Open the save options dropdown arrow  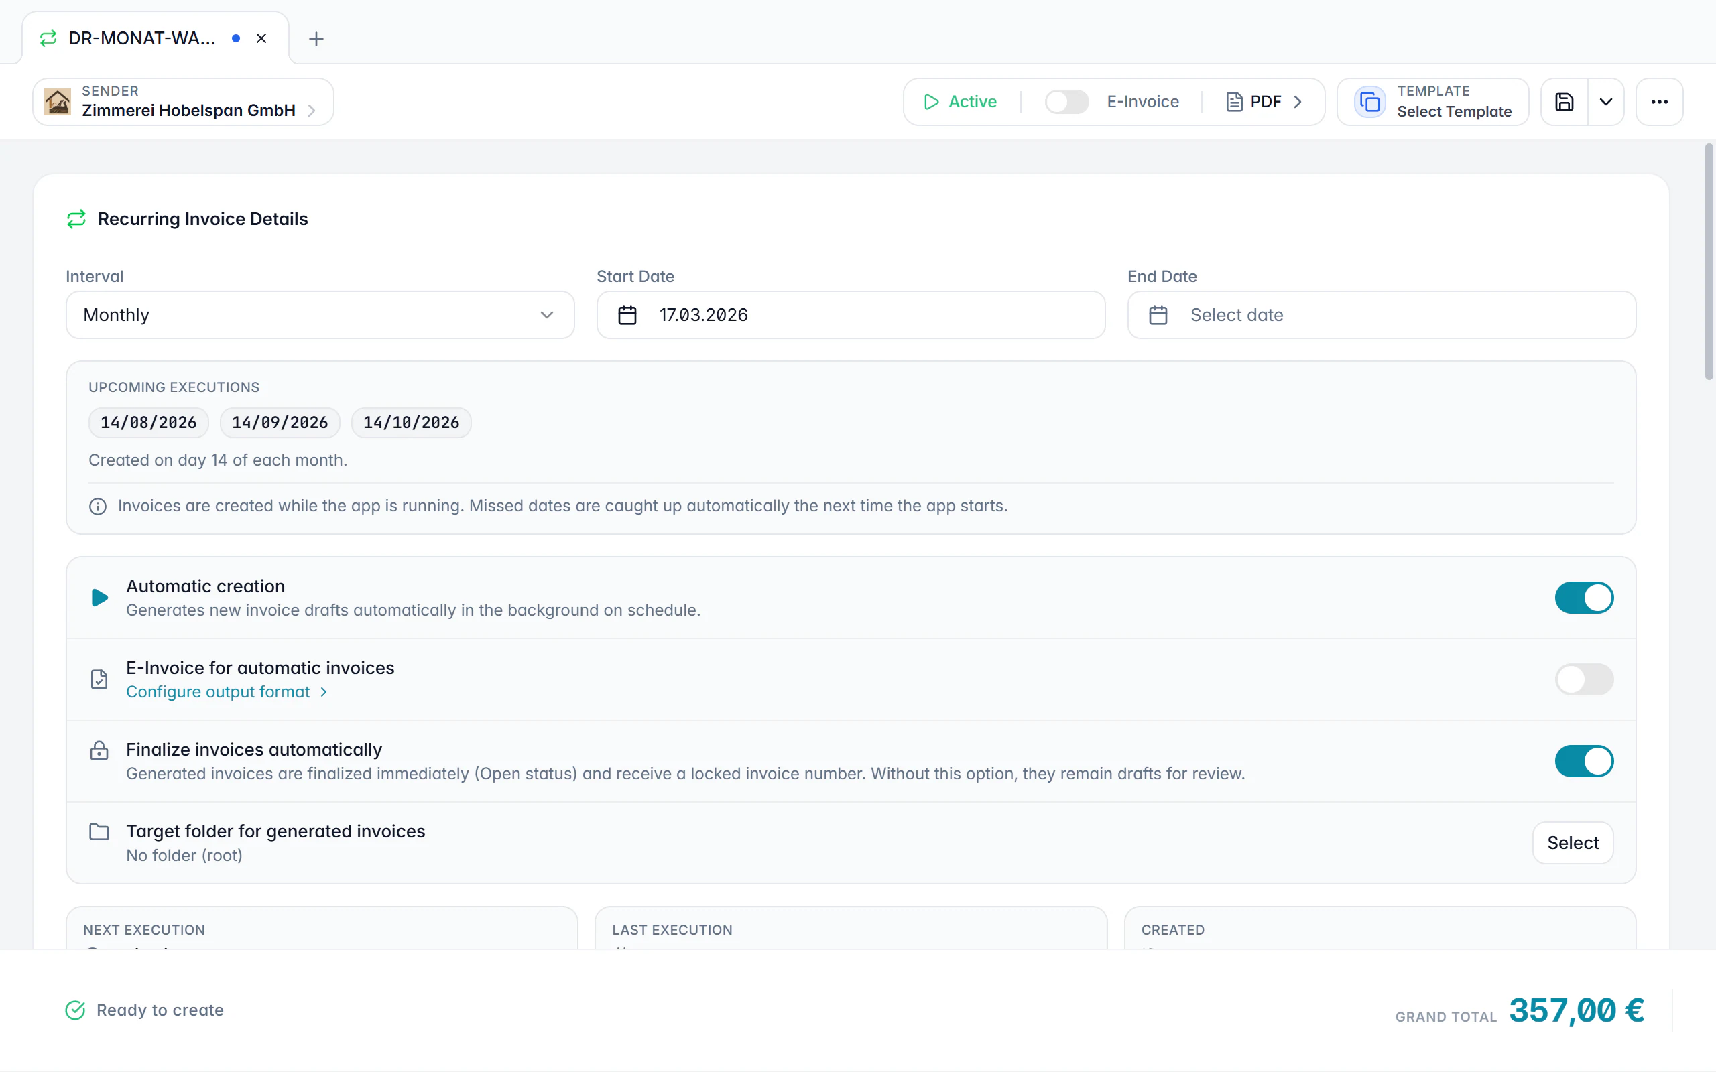click(x=1606, y=102)
